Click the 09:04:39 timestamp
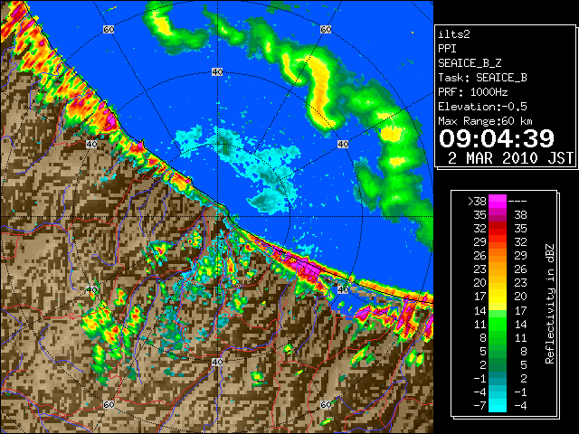 pos(497,138)
